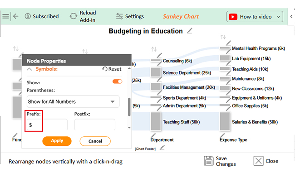This screenshot has width=295, height=177.
Task: Click sort arrows above Department column
Action: pos(154,49)
